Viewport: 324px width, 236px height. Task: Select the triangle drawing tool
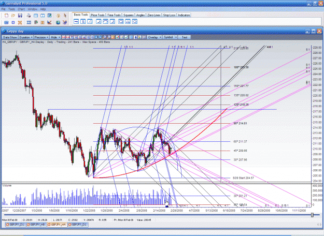(128, 21)
